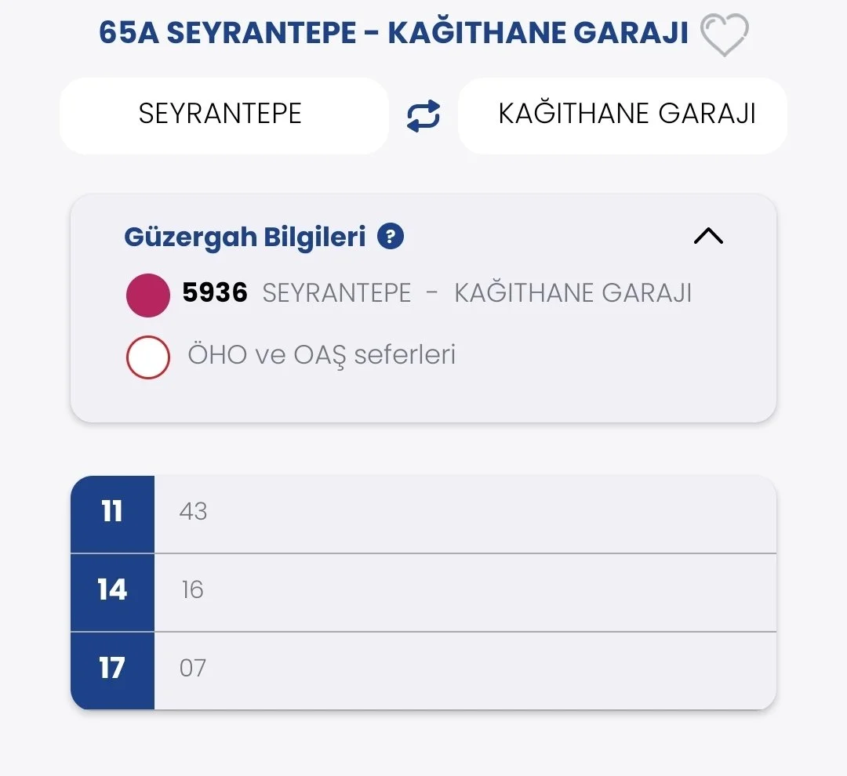Image resolution: width=847 pixels, height=776 pixels.
Task: Select the hour 17 timetable cell
Action: click(x=112, y=669)
